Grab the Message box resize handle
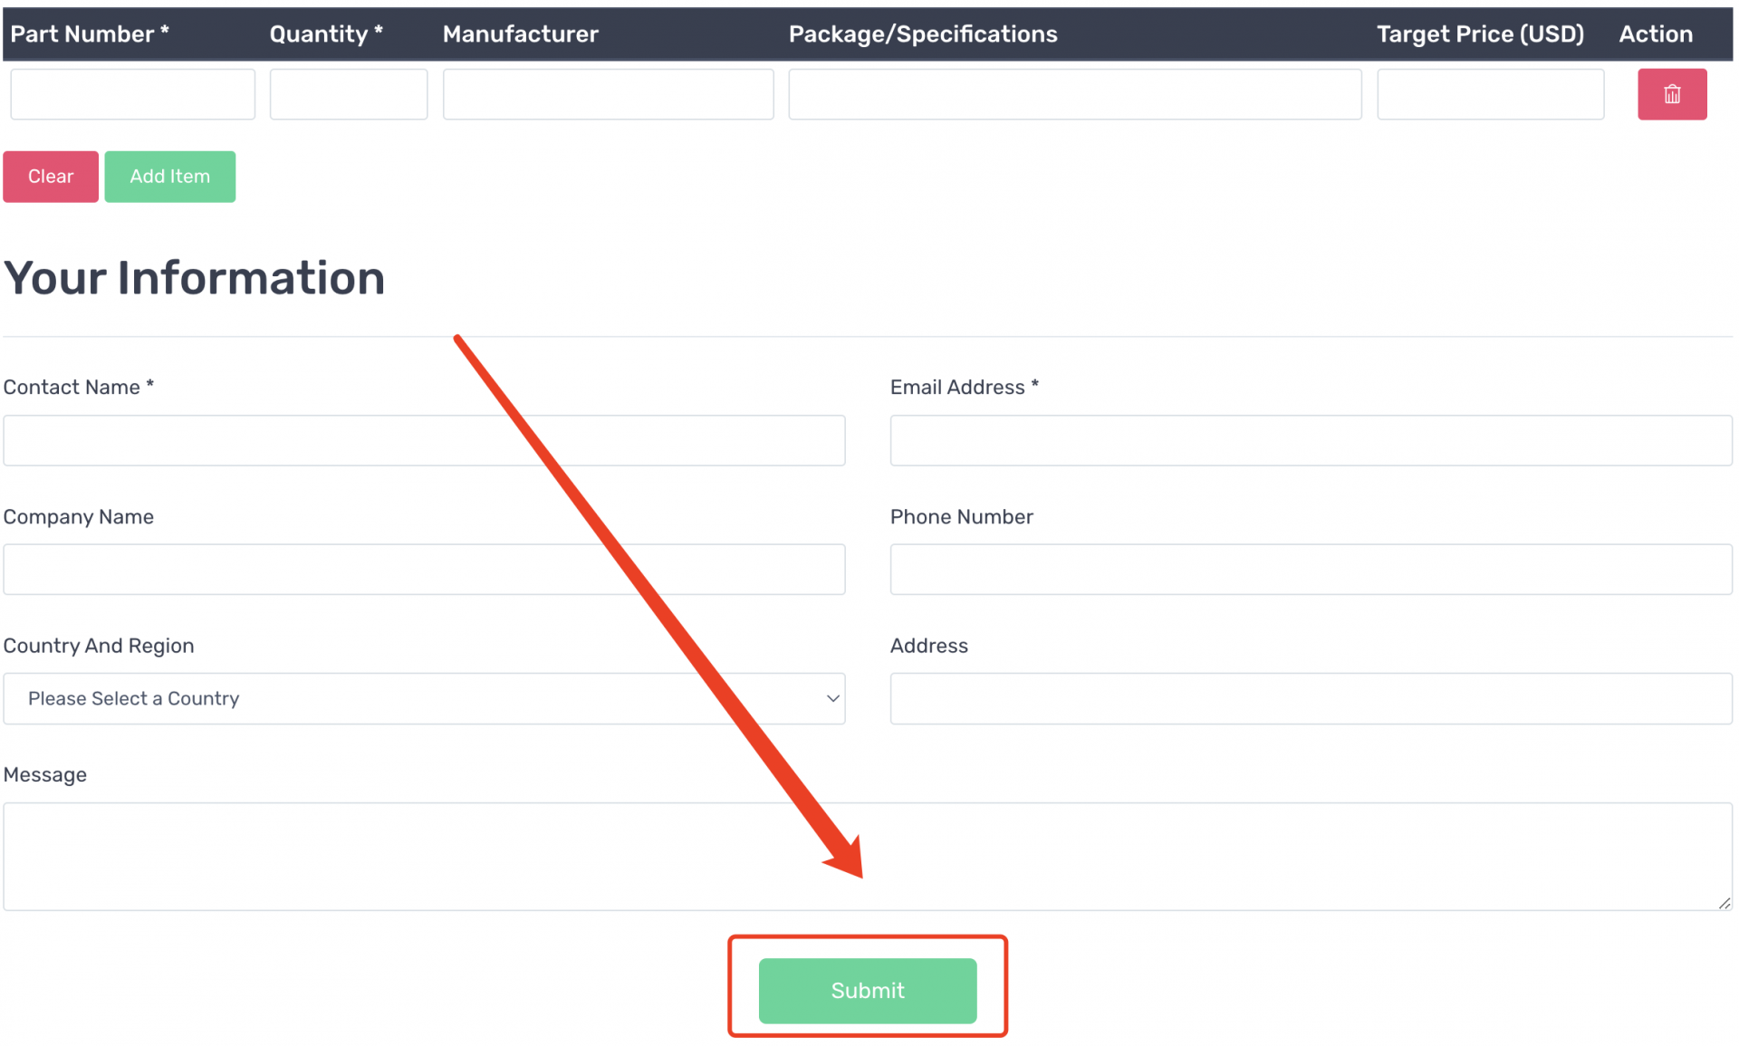1739x1046 pixels. pyautogui.click(x=1724, y=903)
